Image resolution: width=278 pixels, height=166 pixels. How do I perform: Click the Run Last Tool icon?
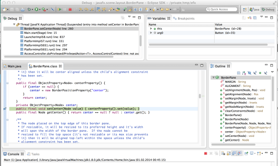point(44,10)
